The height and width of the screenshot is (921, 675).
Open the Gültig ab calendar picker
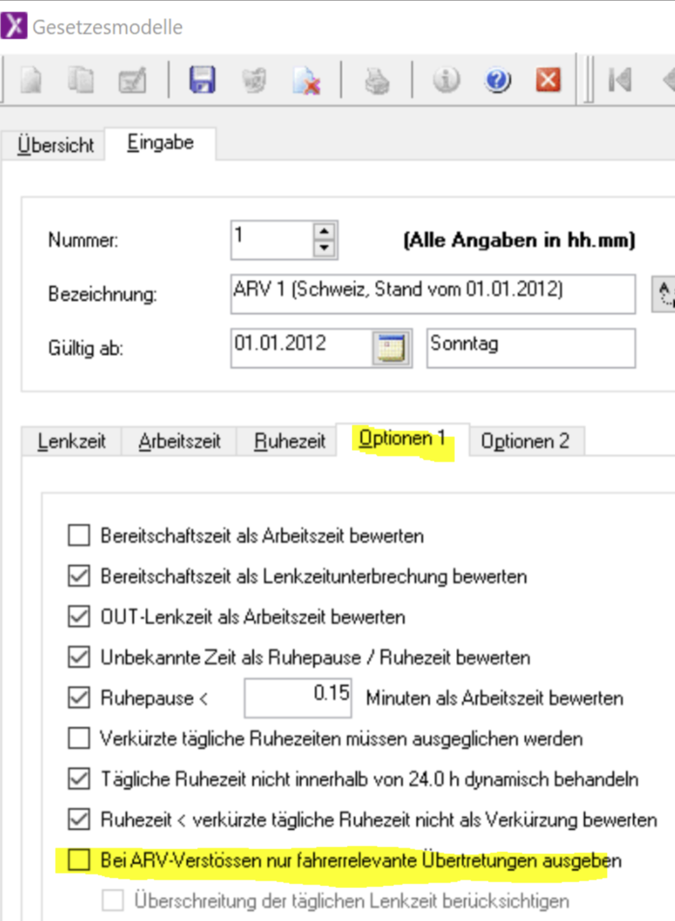coord(392,348)
